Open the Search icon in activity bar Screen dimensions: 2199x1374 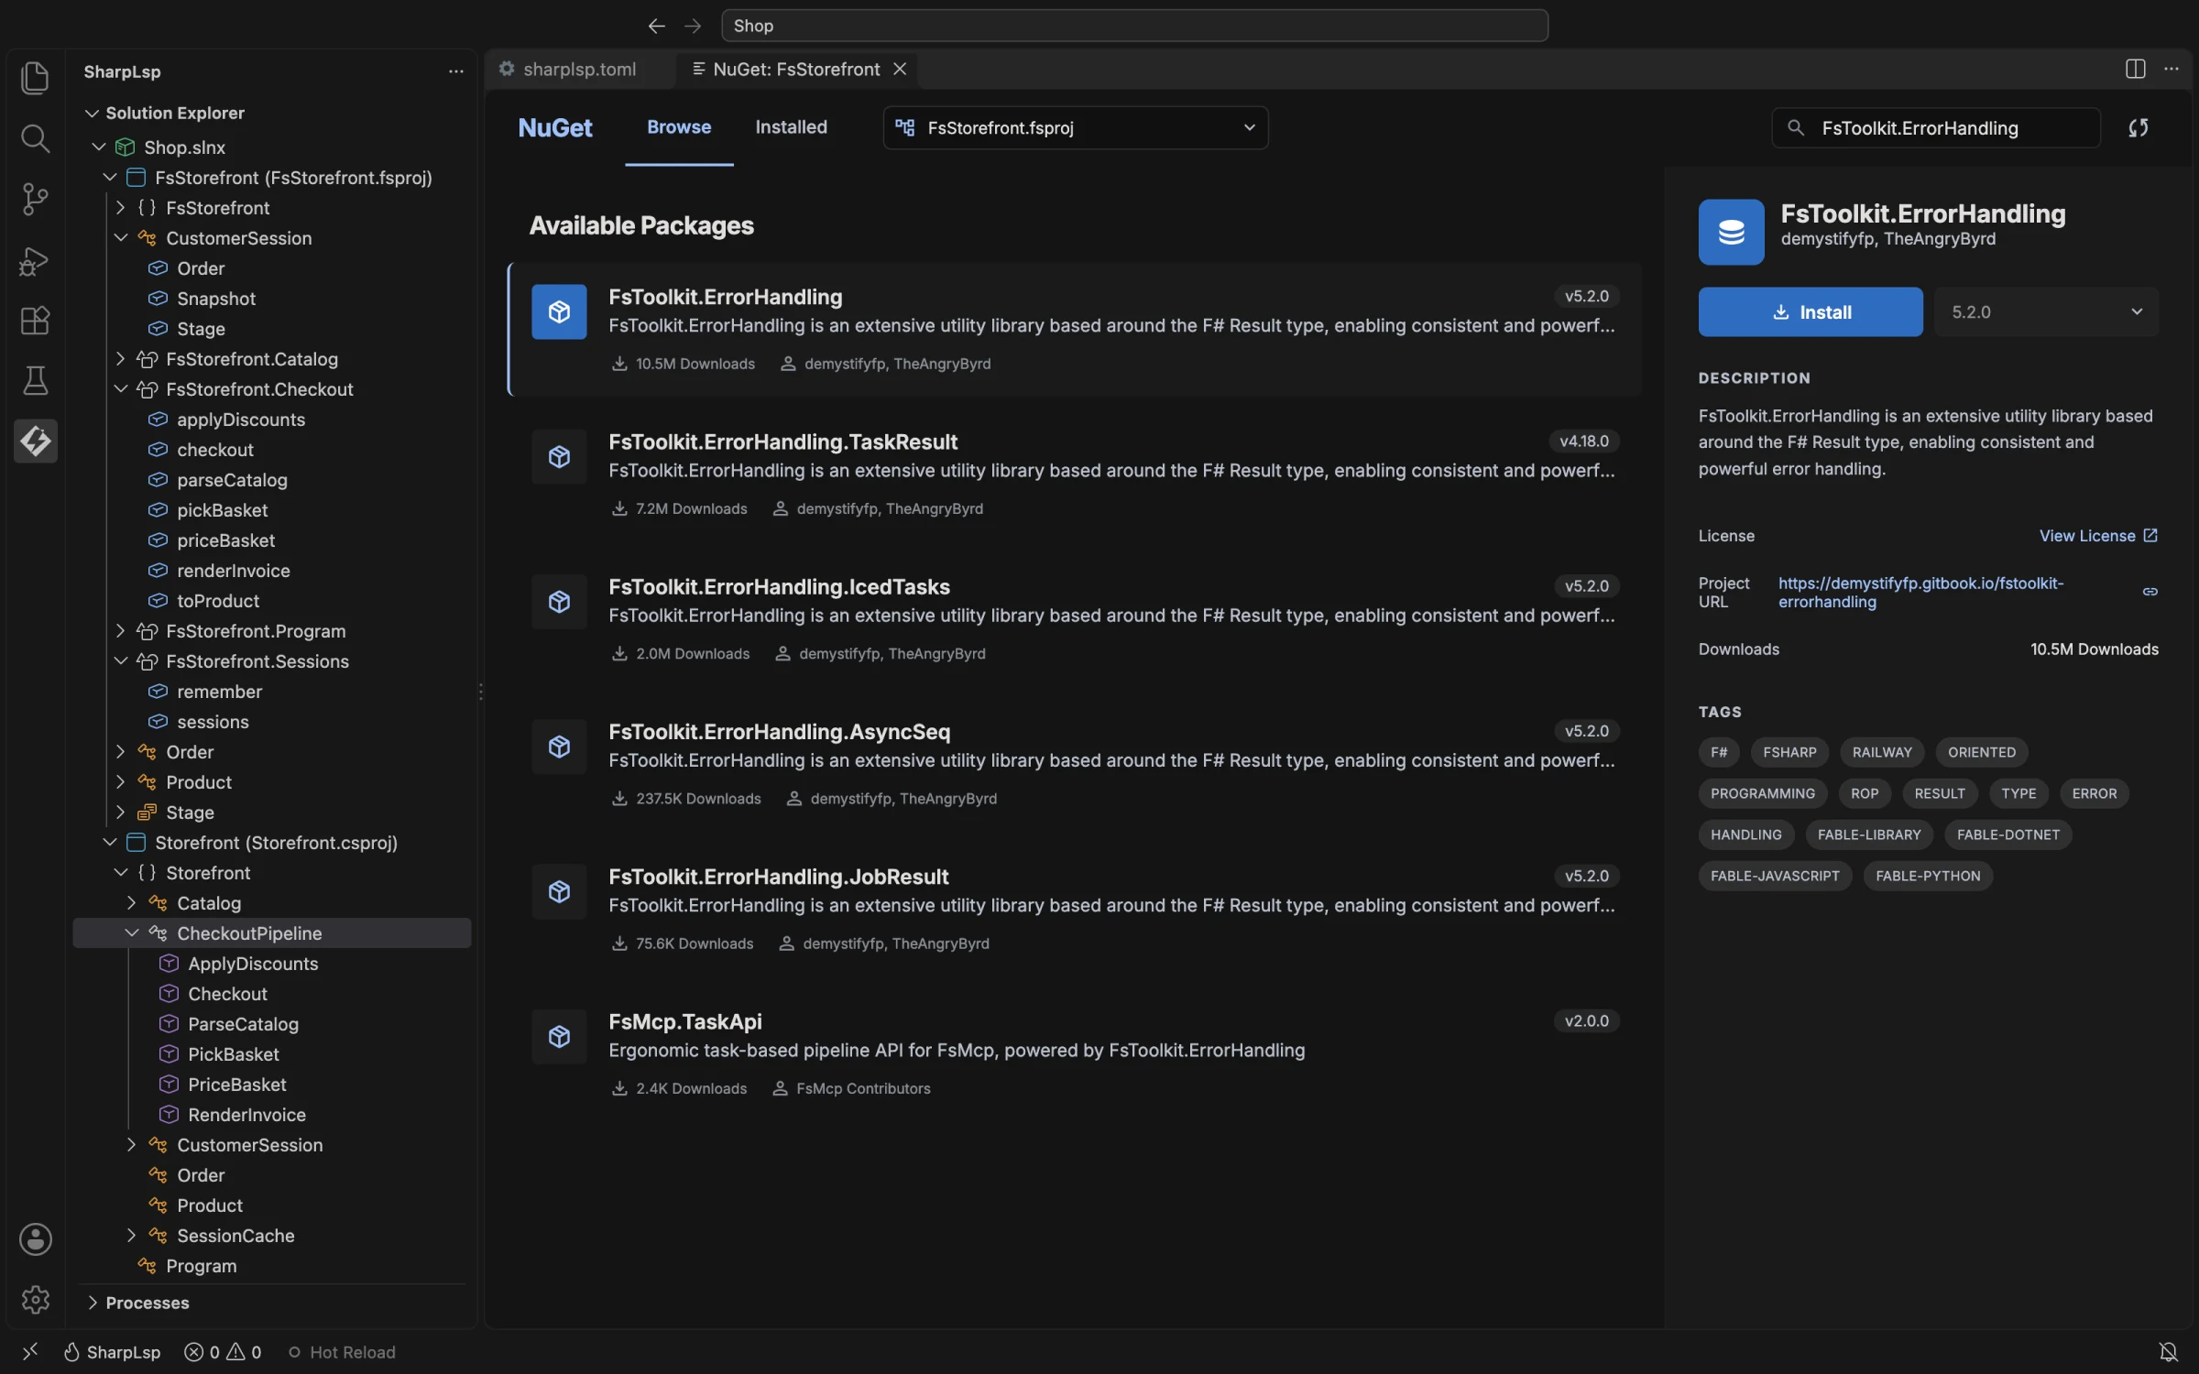(35, 138)
